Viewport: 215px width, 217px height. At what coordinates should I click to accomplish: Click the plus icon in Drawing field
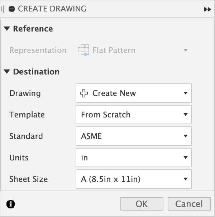pos(84,93)
